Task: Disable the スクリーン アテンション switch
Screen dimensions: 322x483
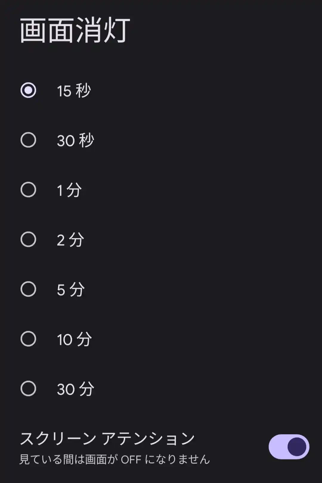Action: (x=289, y=447)
